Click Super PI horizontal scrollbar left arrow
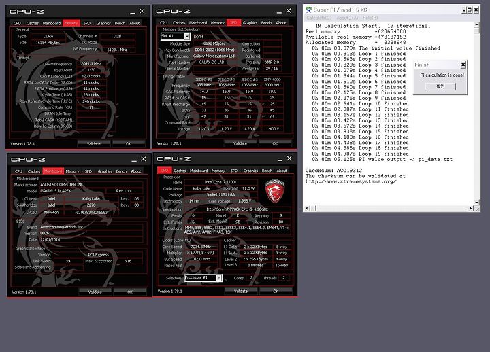 307,208
